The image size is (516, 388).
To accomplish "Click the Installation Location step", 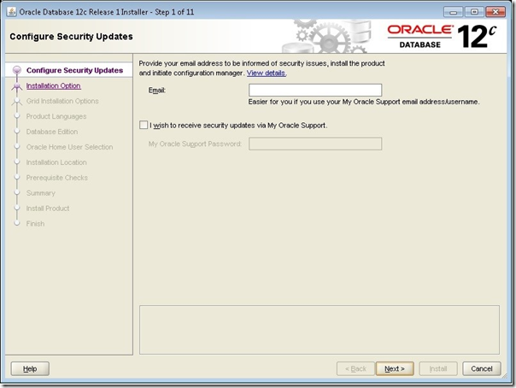I will 56,162.
